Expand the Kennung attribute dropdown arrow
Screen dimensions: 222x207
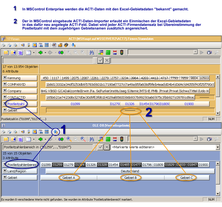click(5, 78)
